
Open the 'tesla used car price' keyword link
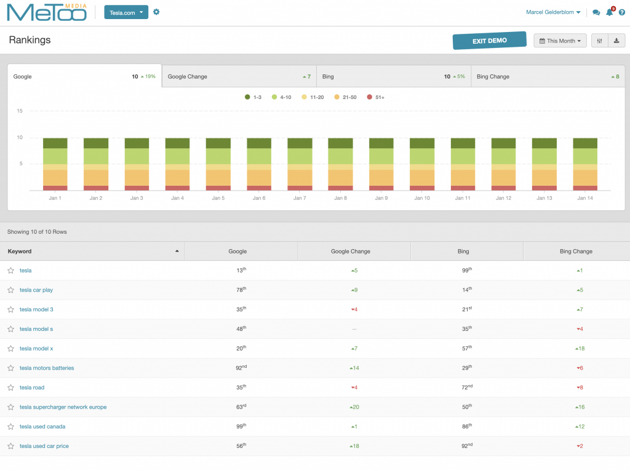click(x=44, y=446)
